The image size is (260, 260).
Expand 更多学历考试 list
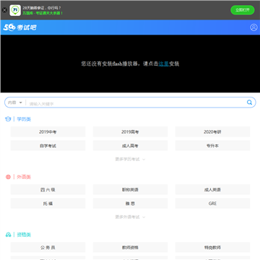point(130,159)
